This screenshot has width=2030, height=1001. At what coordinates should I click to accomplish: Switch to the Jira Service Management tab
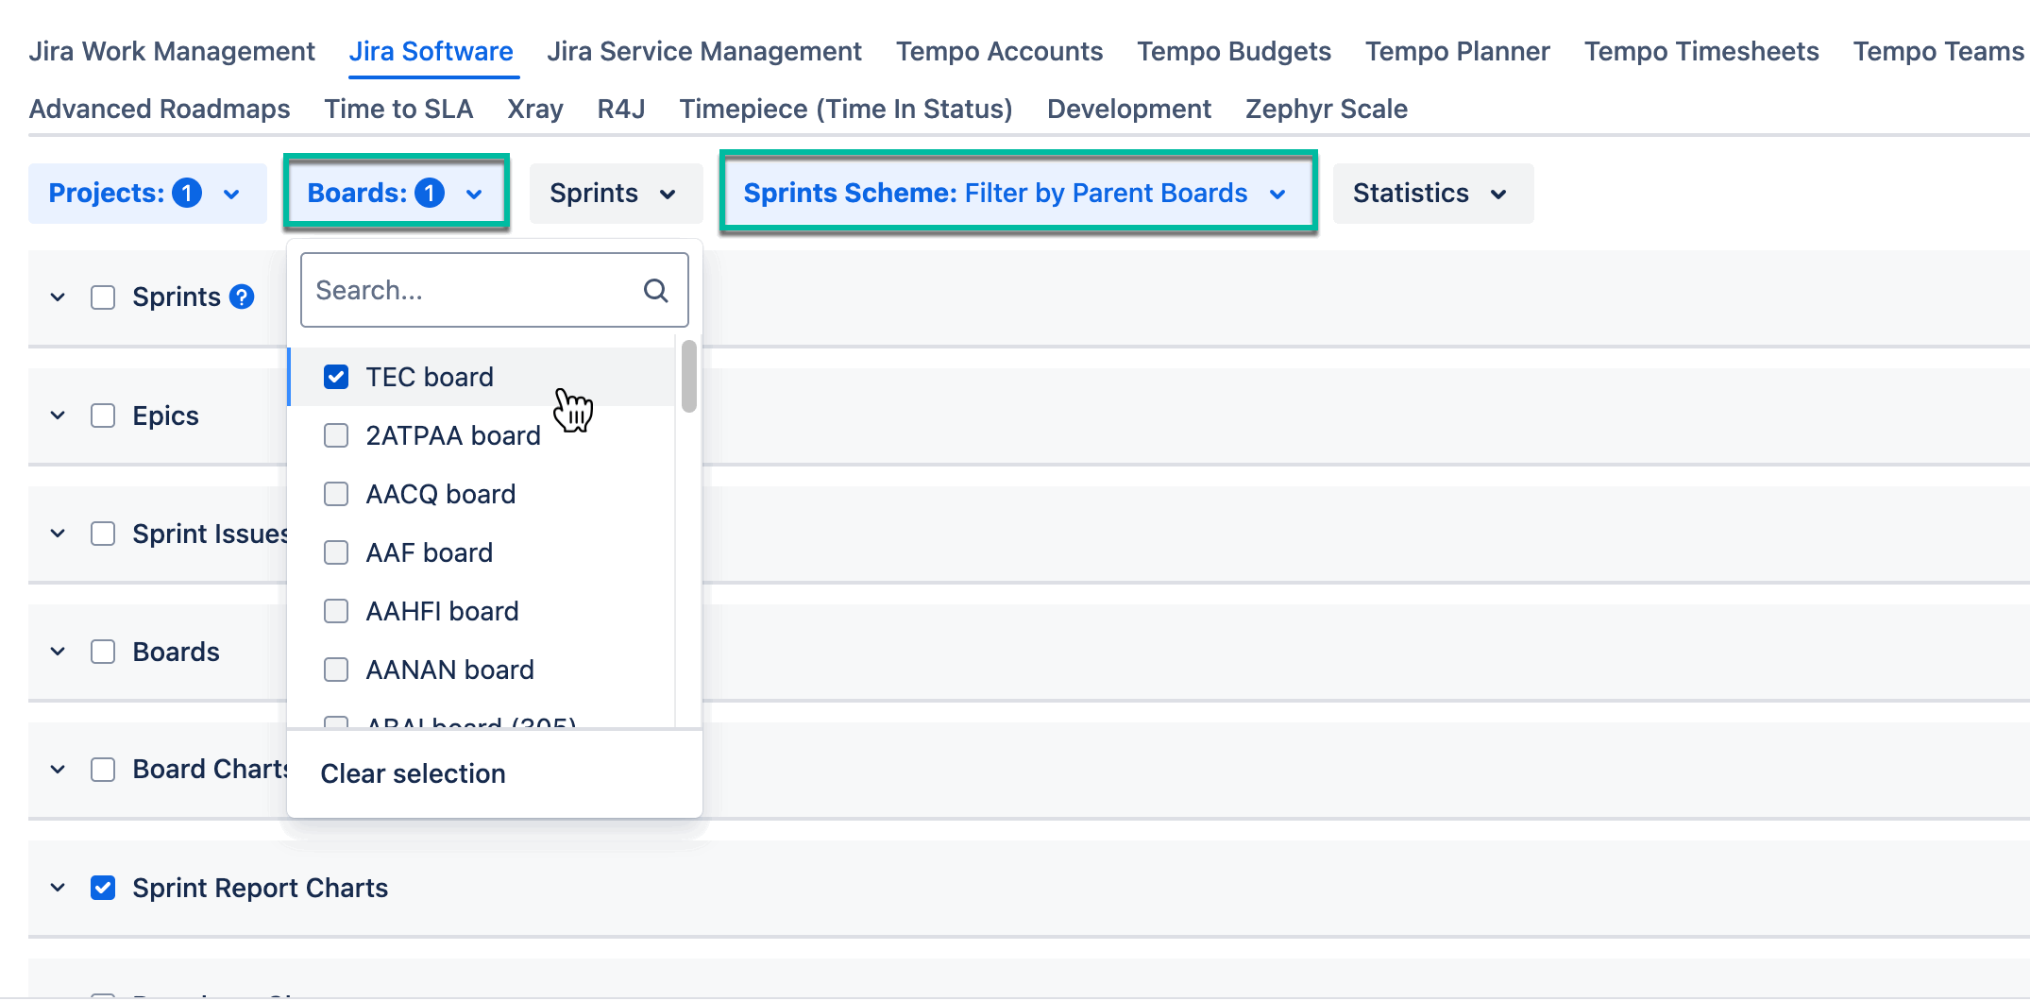point(704,51)
